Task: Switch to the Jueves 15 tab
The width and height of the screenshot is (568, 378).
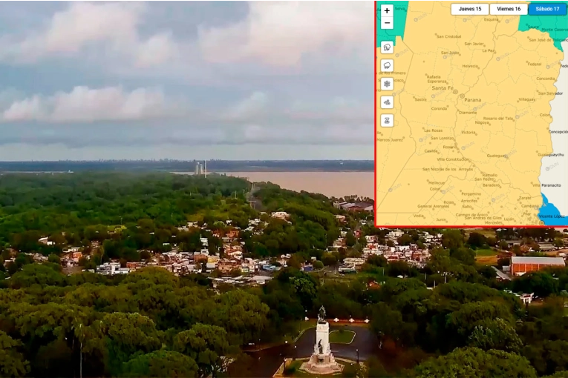Action: [470, 9]
